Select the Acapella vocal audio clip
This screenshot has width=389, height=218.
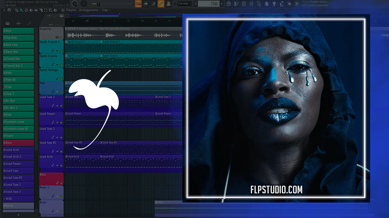(123, 33)
